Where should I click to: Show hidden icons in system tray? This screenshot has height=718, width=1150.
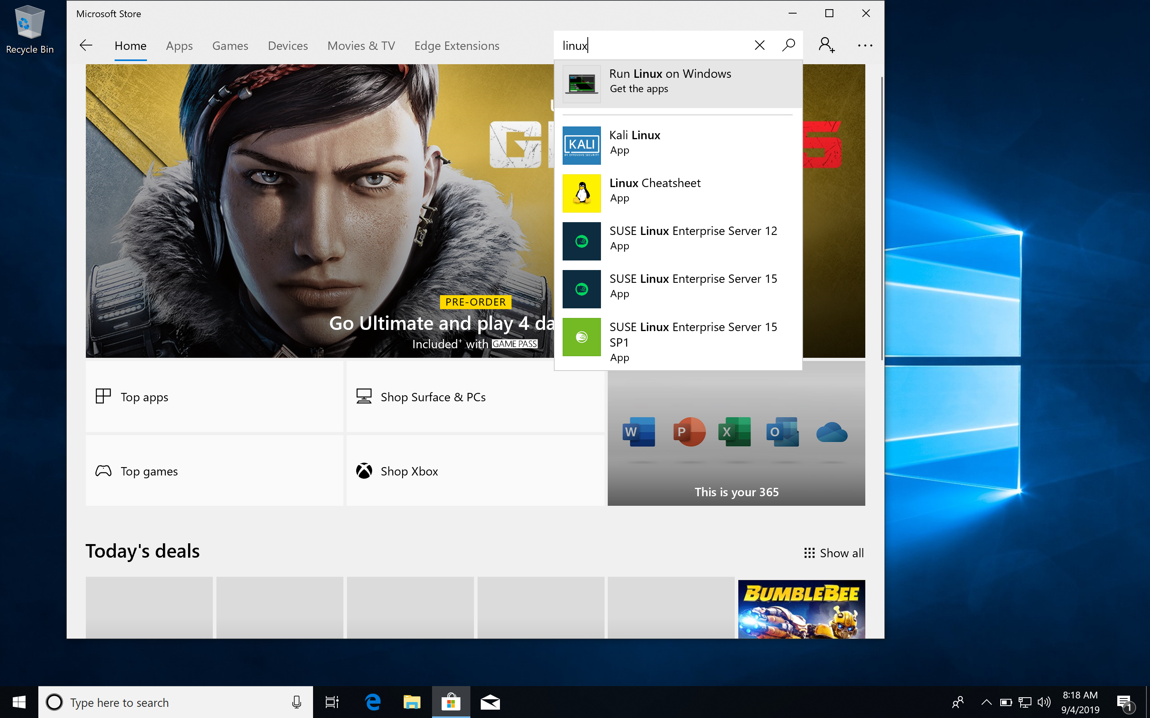point(987,702)
